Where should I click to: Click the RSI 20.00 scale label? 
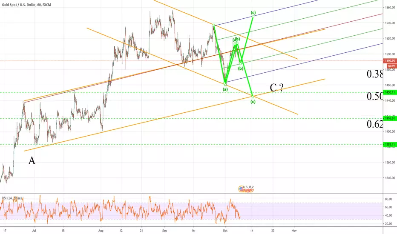(388, 224)
